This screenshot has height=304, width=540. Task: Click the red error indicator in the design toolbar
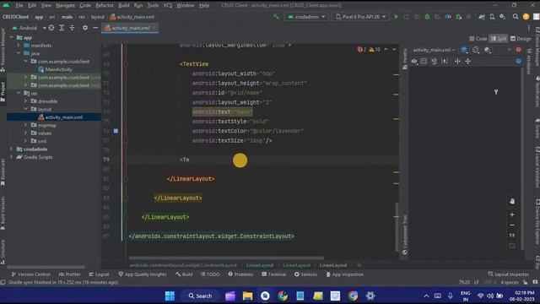[518, 50]
